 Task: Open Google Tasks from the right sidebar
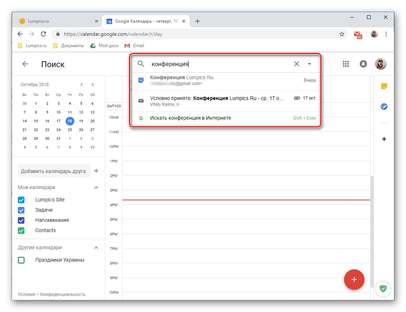click(x=384, y=107)
